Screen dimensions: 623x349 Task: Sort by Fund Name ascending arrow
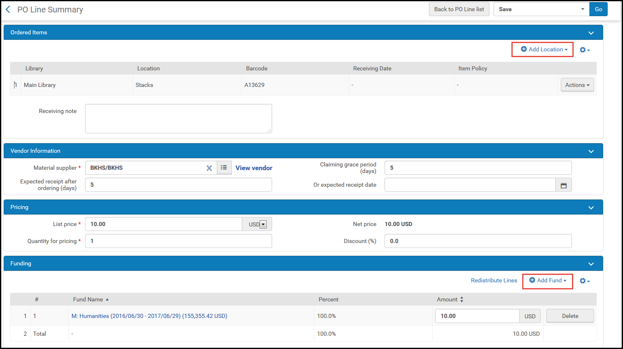point(107,299)
